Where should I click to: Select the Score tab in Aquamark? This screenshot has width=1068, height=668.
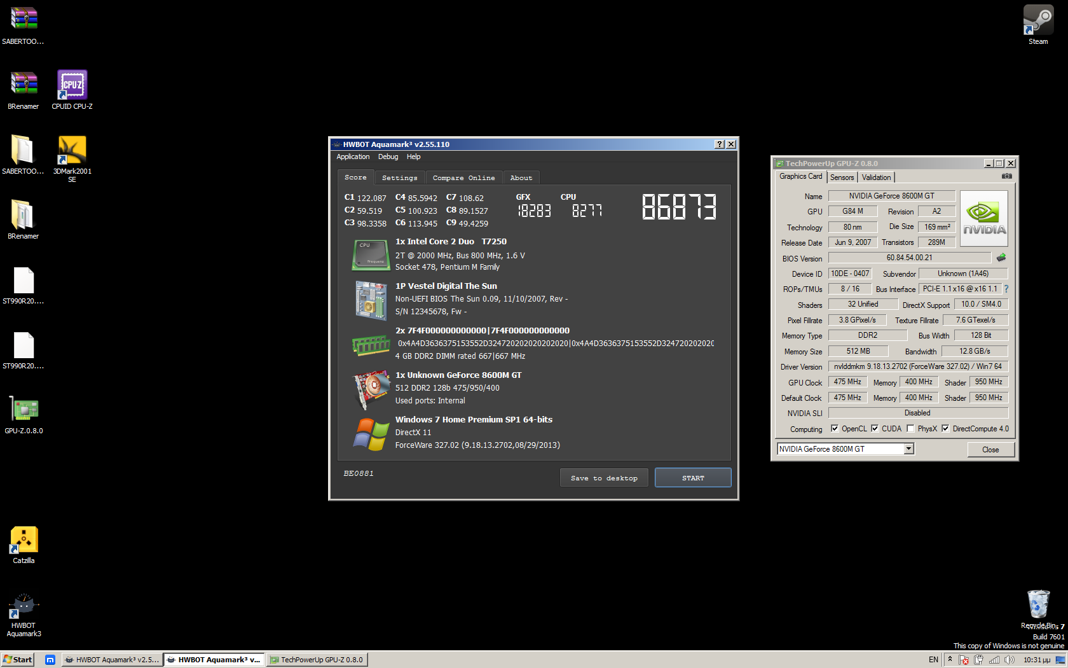355,177
